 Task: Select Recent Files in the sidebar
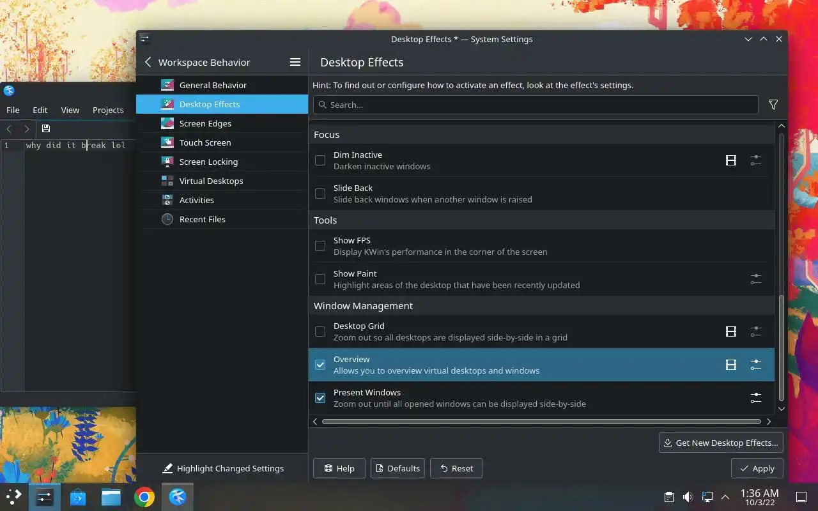222,219
